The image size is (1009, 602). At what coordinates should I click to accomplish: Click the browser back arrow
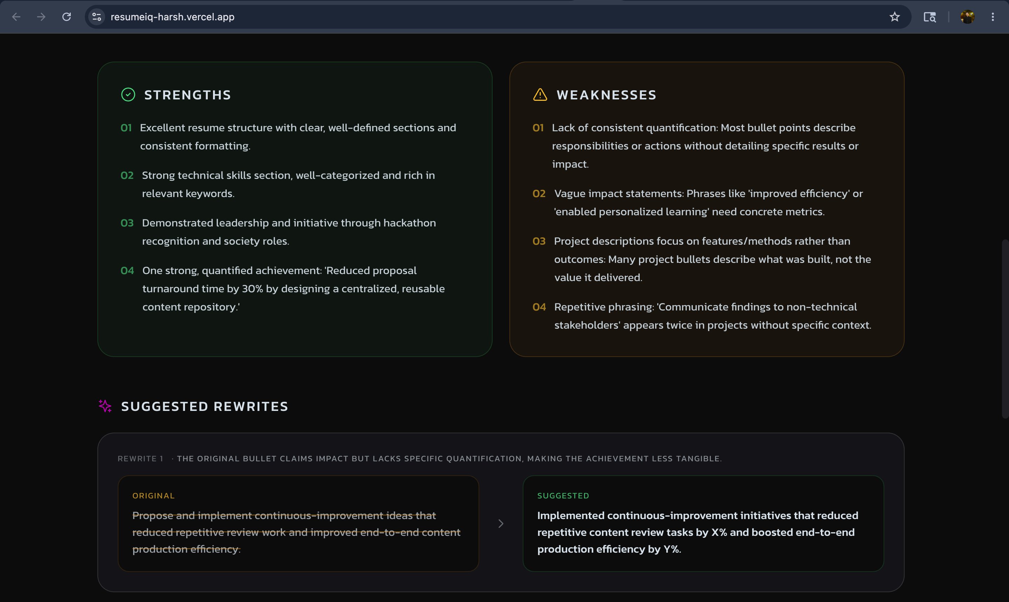16,17
